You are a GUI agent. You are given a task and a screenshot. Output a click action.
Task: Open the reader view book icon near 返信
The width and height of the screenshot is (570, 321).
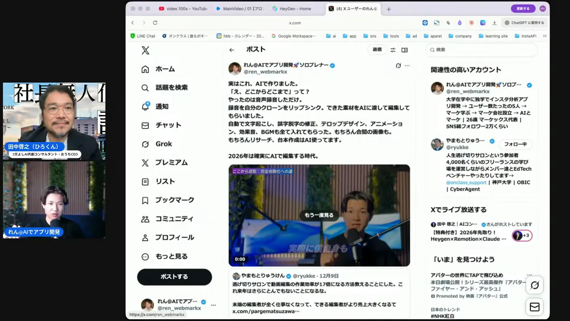404,50
